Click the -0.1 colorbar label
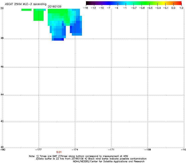Image resolution: width=186 pixels, height=163 pixels. pos(166,8)
